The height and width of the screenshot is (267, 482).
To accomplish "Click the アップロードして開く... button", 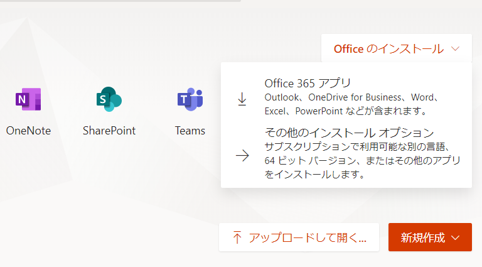I will (299, 237).
